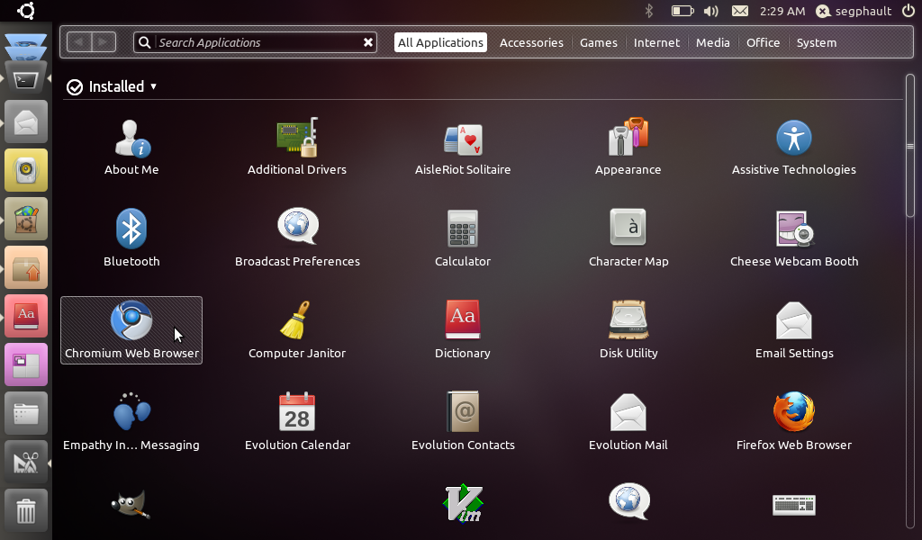Launch Computer Janitor
The width and height of the screenshot is (922, 540).
click(x=296, y=329)
